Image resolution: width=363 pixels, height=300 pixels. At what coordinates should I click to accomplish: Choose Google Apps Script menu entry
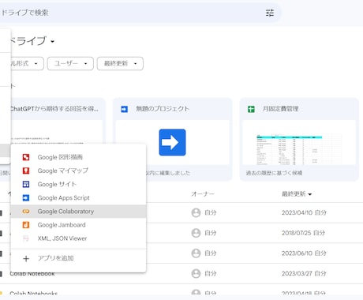pos(78,197)
